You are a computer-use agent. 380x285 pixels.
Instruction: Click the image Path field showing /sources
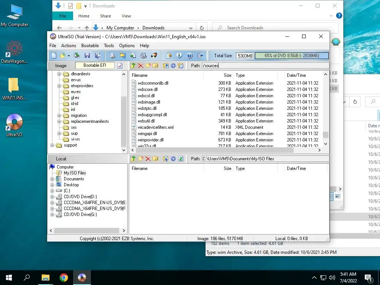(x=265, y=66)
